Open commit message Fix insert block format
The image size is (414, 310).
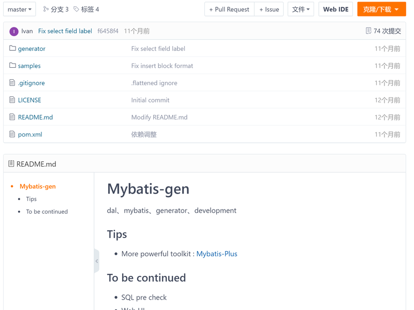click(x=162, y=66)
